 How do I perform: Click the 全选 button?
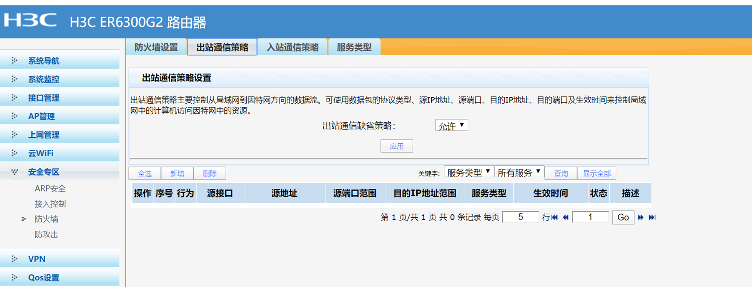(x=145, y=173)
